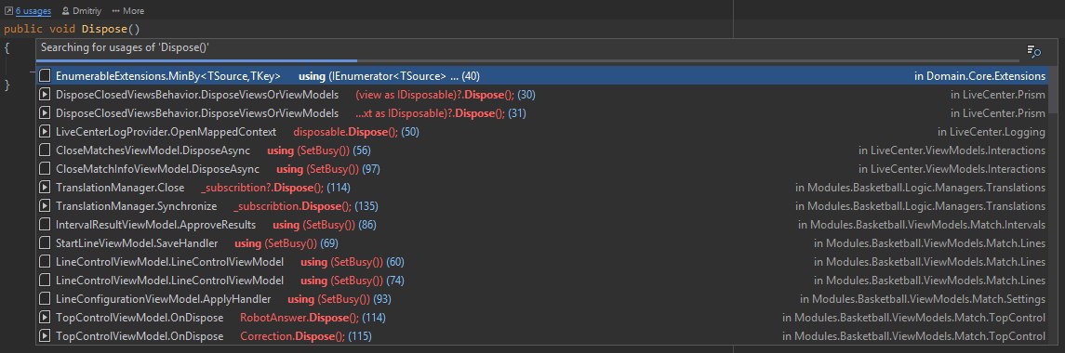Click the author icon next to Dmitriy
The image size is (1065, 353).
click(x=65, y=11)
